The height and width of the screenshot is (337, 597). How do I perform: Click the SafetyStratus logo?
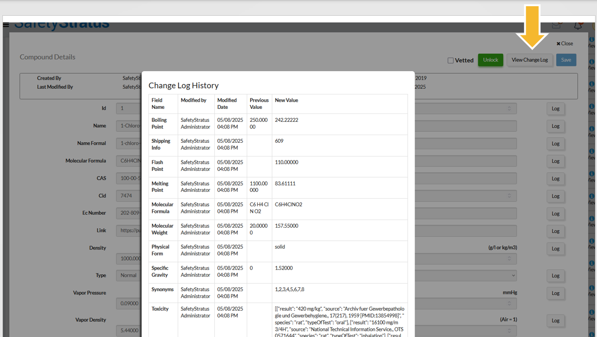tap(62, 26)
